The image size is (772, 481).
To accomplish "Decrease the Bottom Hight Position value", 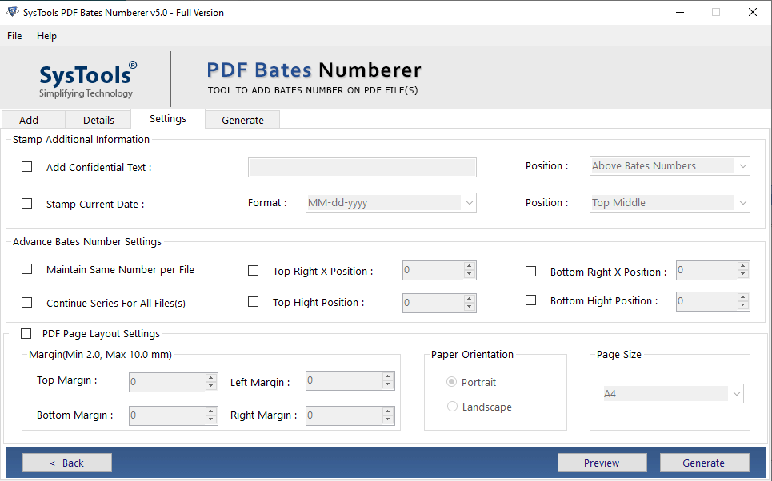I will pyautogui.click(x=743, y=306).
